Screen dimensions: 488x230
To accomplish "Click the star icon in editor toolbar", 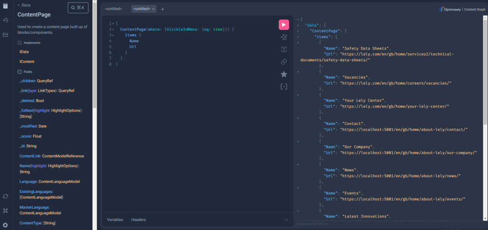I will [284, 74].
